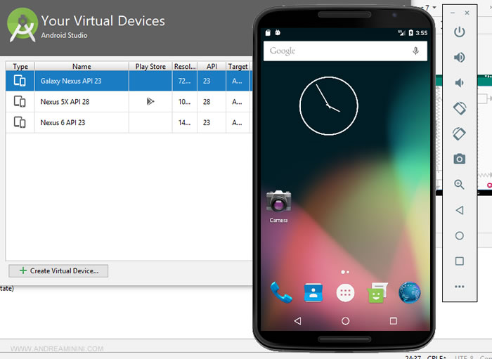The width and height of the screenshot is (492, 359).
Task: Open the Browser globe app in dock
Action: [410, 293]
